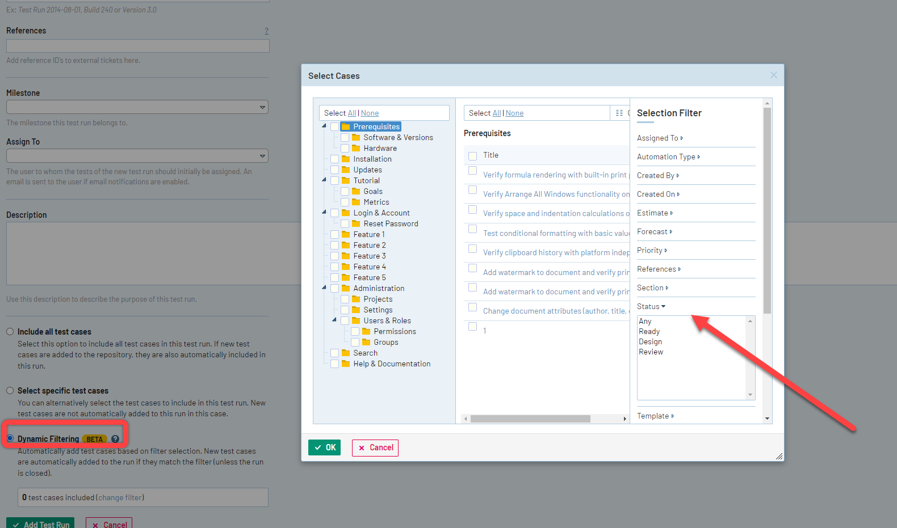Select Review in the Status list
The image size is (897, 528).
pyautogui.click(x=651, y=352)
